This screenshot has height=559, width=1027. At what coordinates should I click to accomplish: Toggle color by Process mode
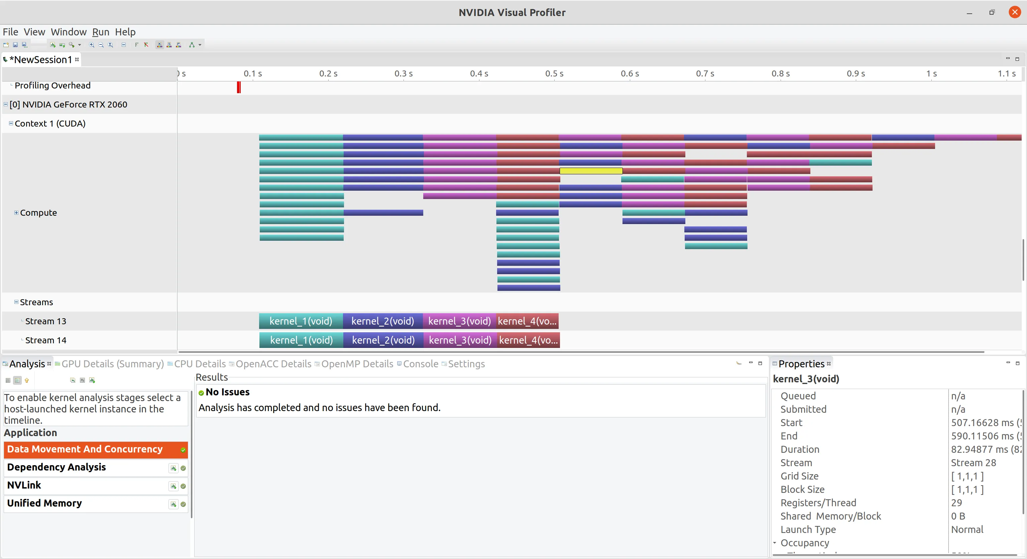click(x=179, y=45)
